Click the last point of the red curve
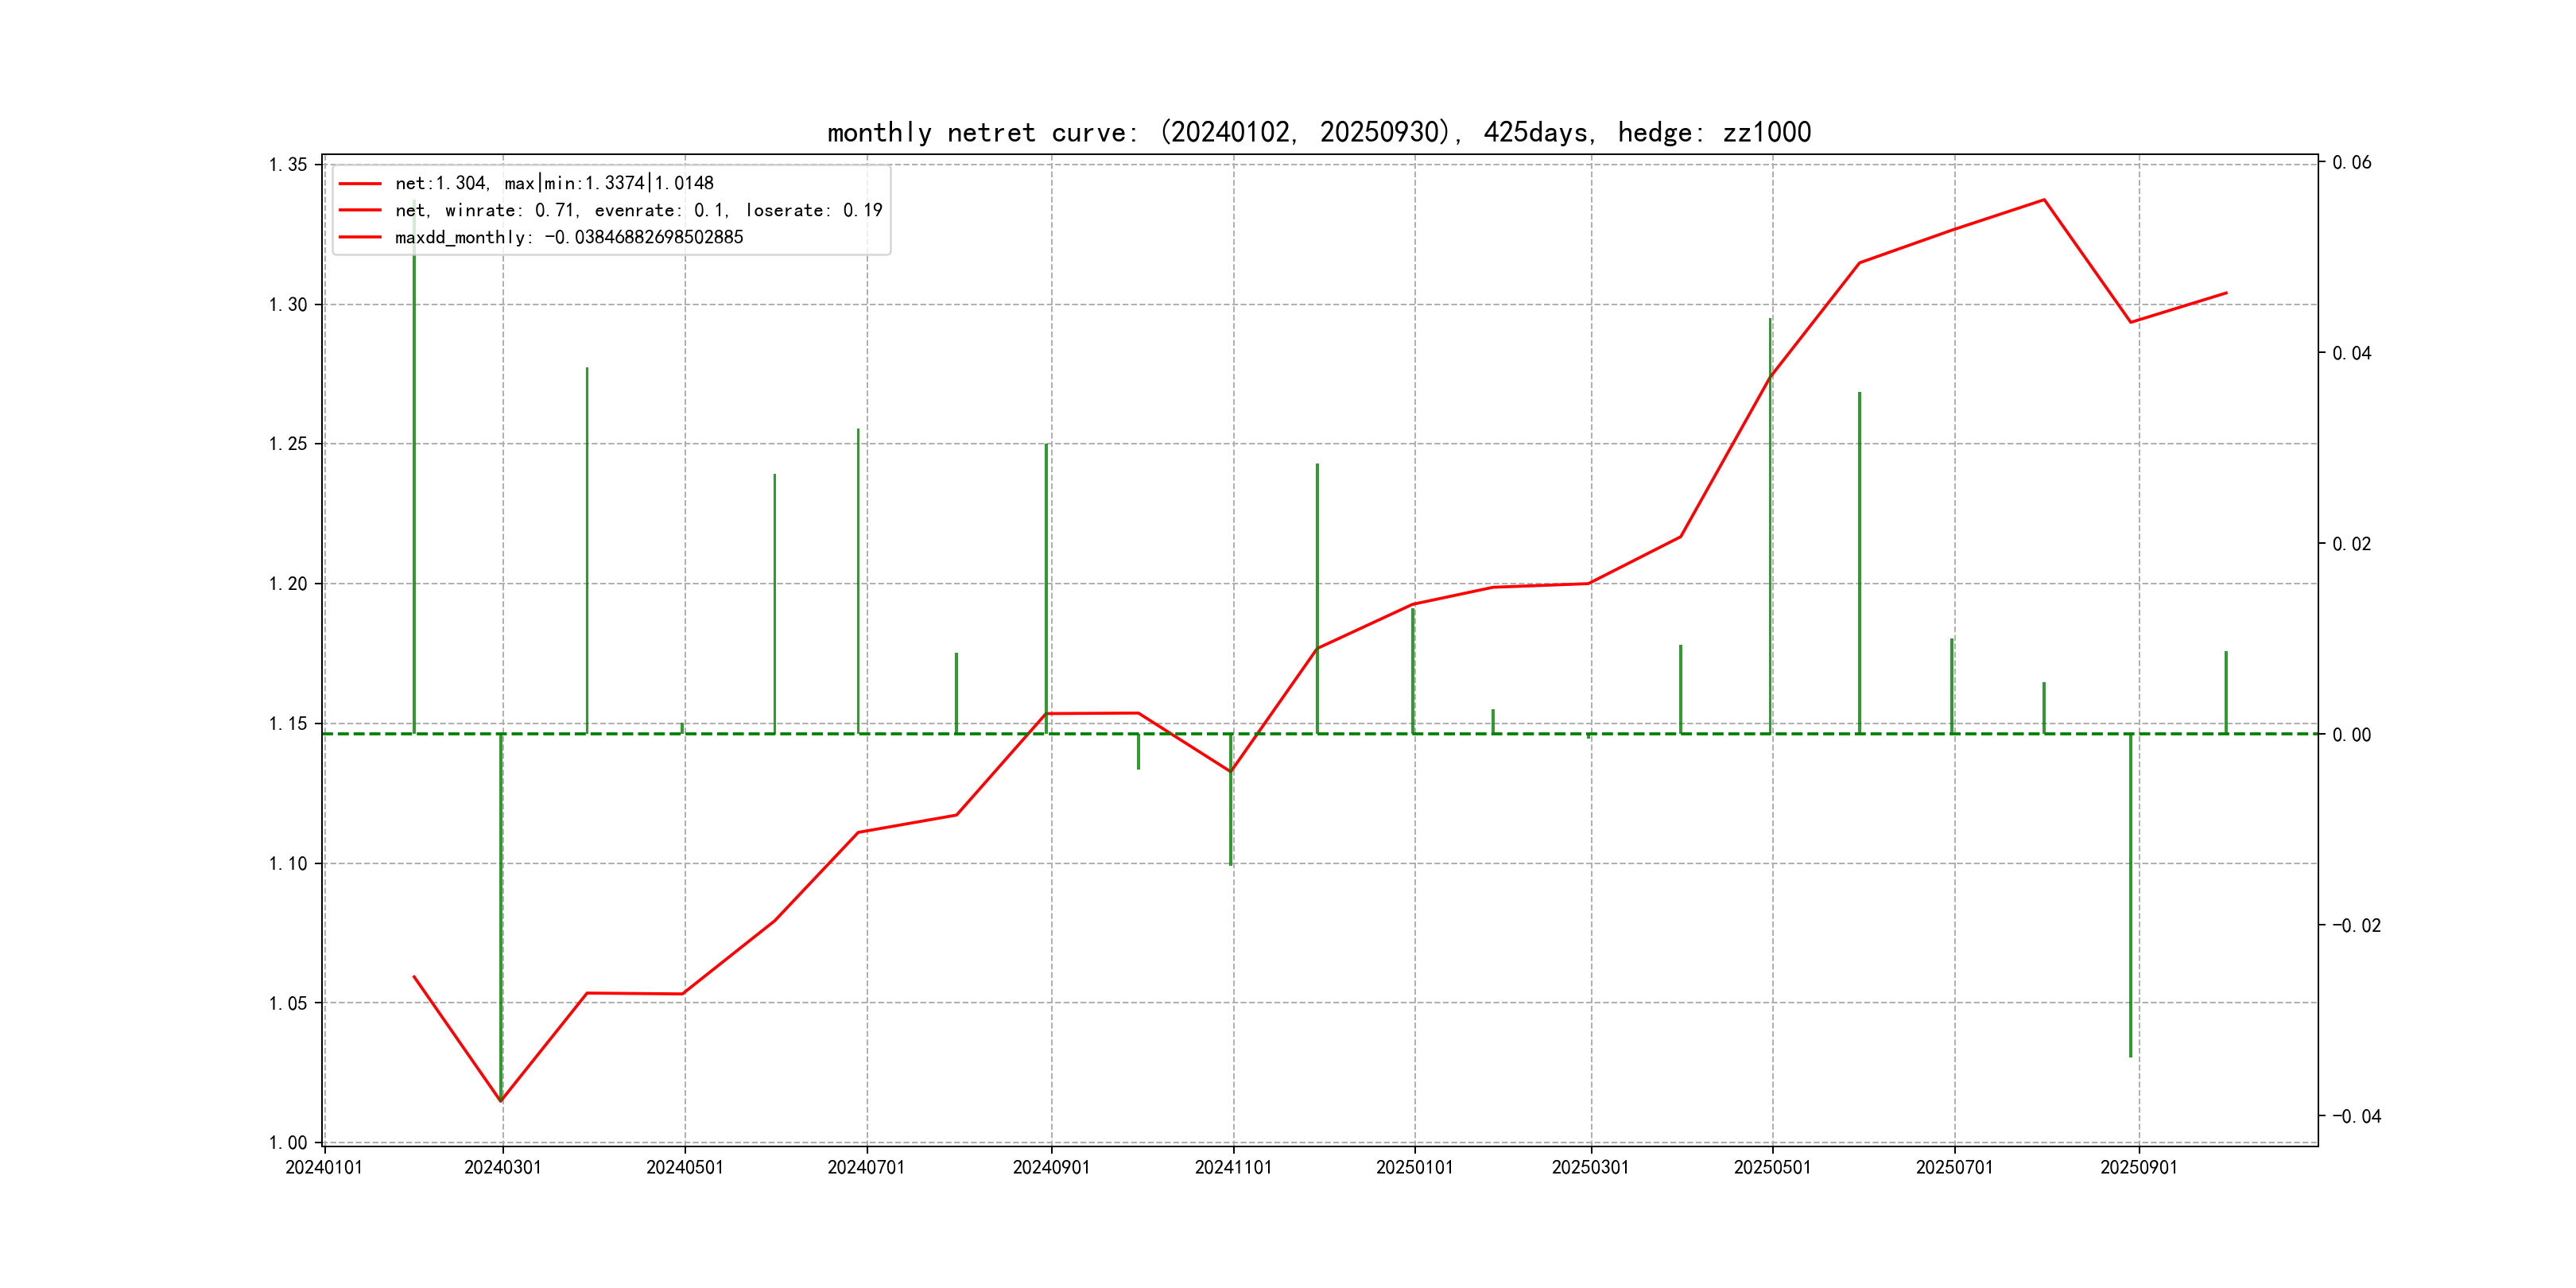This screenshot has width=2576, height=1288. pyautogui.click(x=2226, y=293)
